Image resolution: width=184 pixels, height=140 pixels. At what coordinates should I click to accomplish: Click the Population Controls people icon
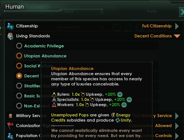tap(10, 136)
